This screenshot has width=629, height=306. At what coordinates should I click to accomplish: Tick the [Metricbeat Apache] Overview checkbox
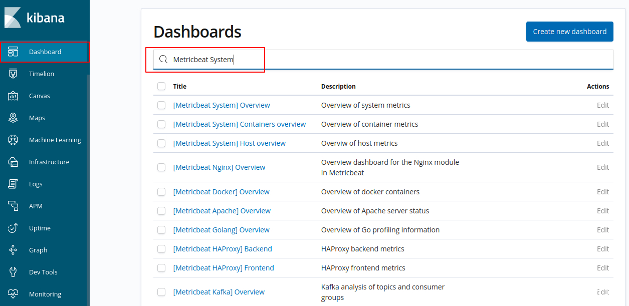pos(161,211)
